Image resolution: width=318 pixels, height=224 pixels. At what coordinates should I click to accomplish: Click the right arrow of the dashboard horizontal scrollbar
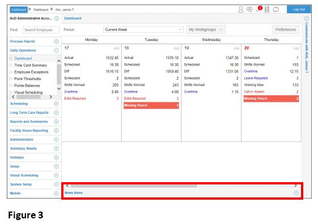pyautogui.click(x=296, y=186)
